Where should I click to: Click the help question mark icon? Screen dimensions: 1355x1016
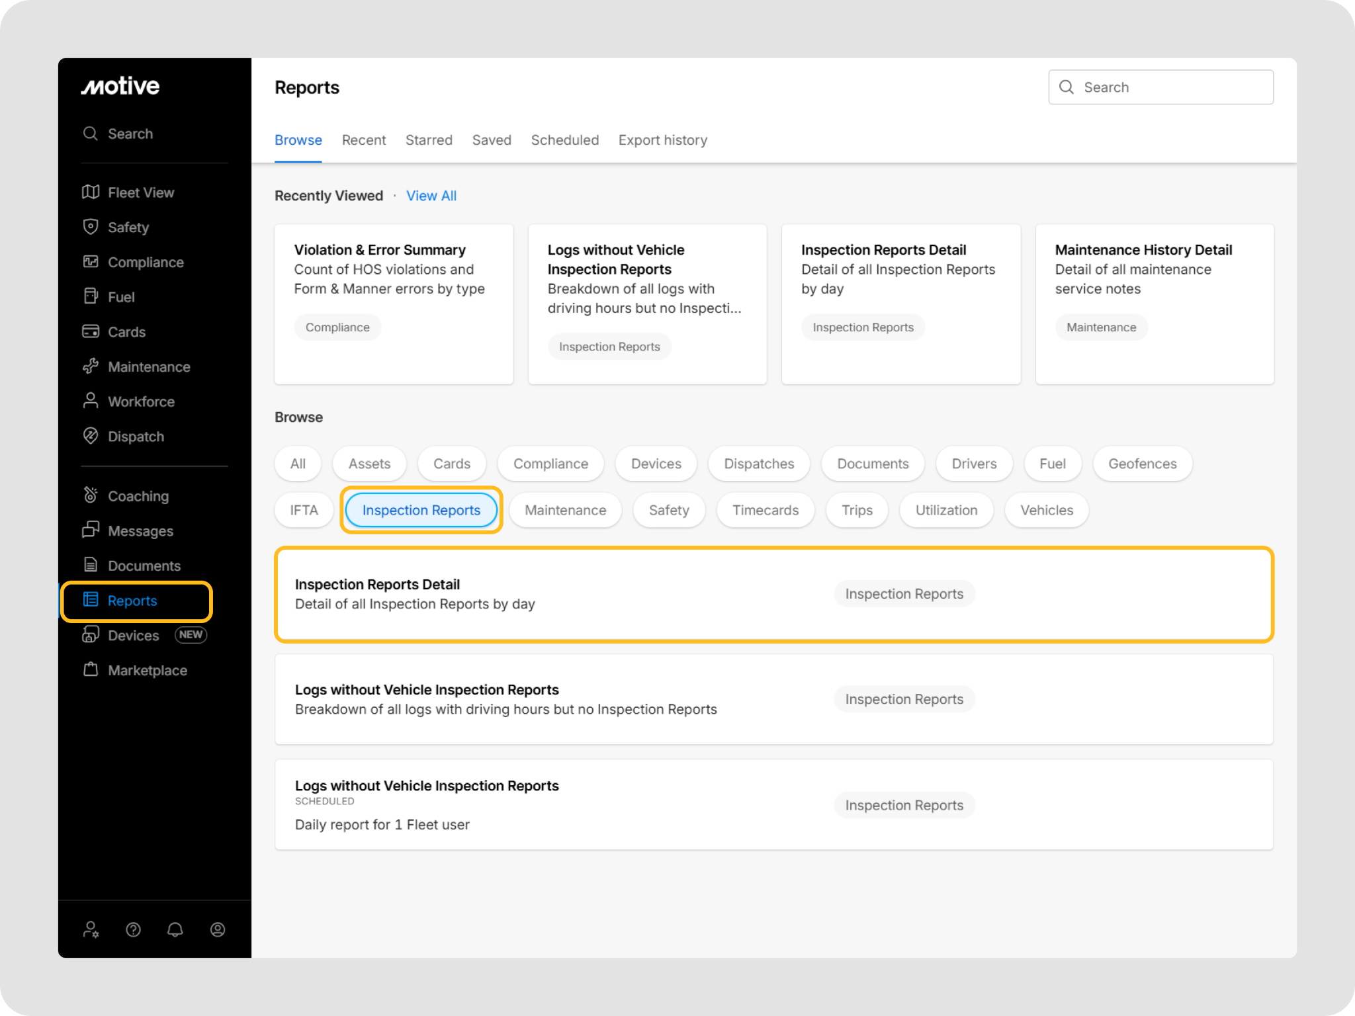pyautogui.click(x=133, y=930)
